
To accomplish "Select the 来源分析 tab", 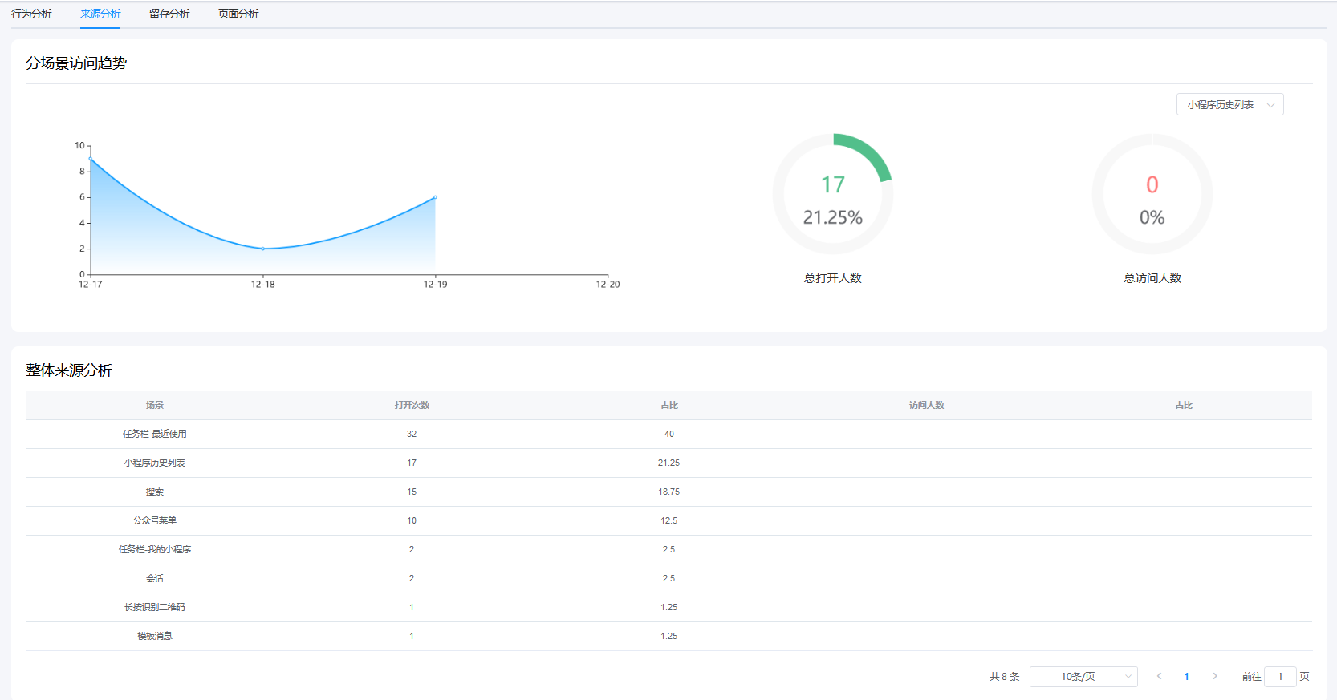I will coord(100,14).
